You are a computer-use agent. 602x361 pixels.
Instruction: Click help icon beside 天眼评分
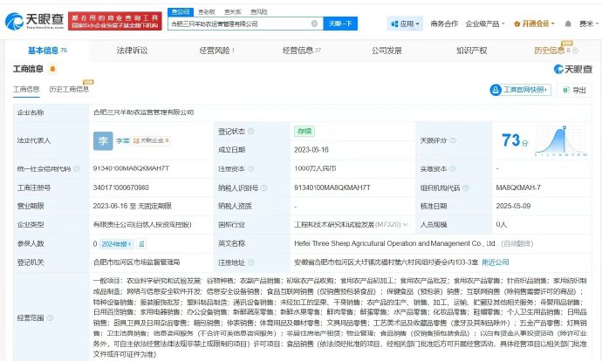[x=453, y=140]
